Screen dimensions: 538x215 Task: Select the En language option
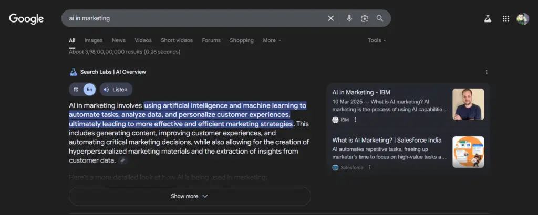89,89
